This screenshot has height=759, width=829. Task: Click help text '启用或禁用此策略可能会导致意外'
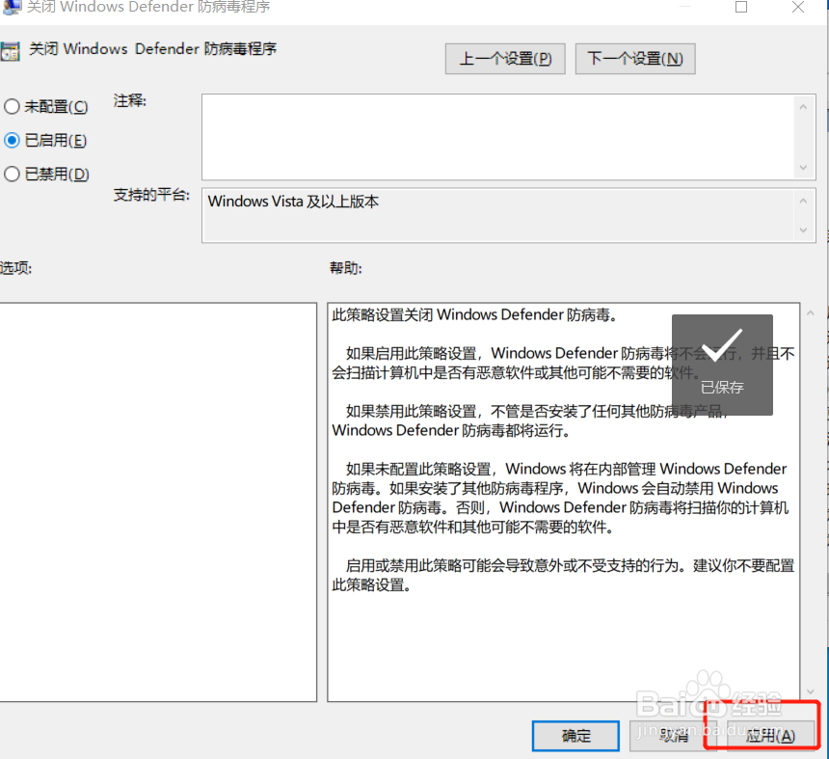563,576
